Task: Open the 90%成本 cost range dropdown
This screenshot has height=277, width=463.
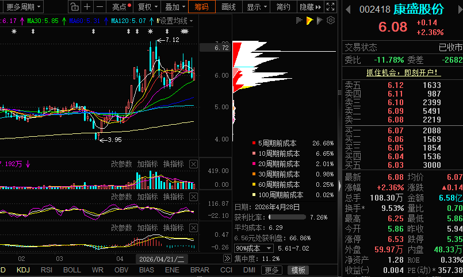Action: [x=254, y=248]
